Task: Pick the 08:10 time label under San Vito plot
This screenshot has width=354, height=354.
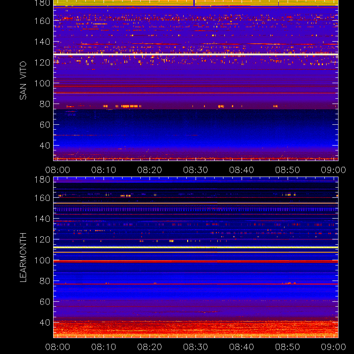Action: click(104, 170)
